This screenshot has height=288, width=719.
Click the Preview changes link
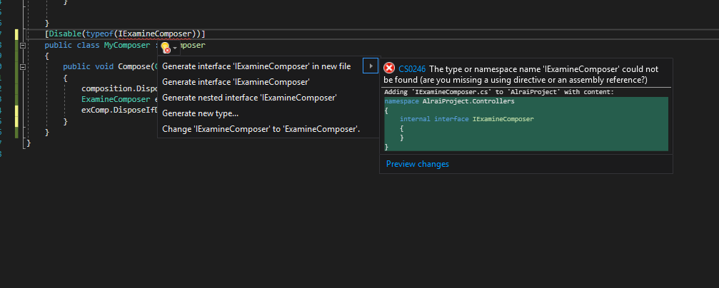tap(418, 164)
